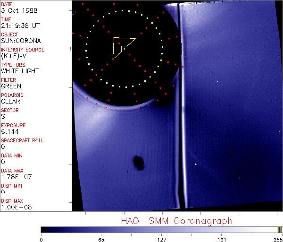283x242 pixels.
Task: Click the HAO SMM Coronagraph title
Action: (x=177, y=221)
